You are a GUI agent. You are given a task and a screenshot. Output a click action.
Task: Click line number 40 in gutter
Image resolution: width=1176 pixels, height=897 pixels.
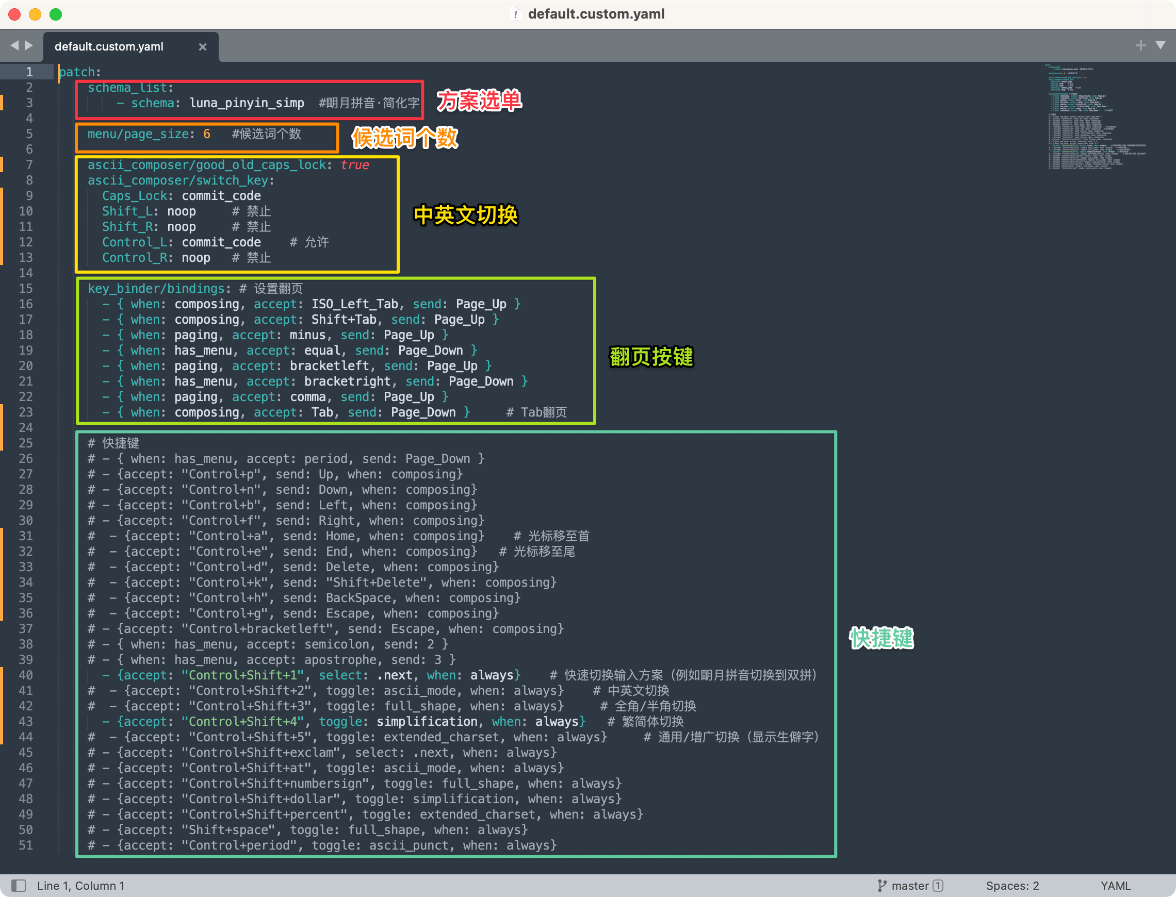pyautogui.click(x=26, y=675)
